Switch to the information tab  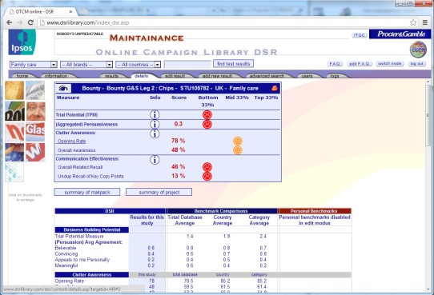56,76
